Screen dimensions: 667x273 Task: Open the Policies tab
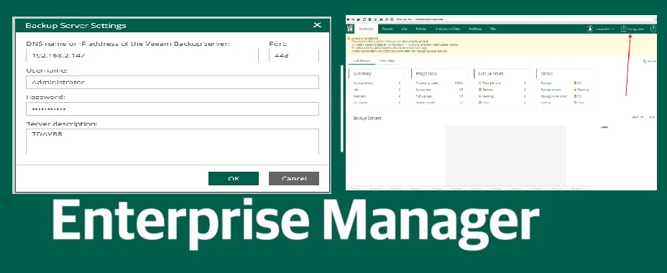tap(421, 29)
